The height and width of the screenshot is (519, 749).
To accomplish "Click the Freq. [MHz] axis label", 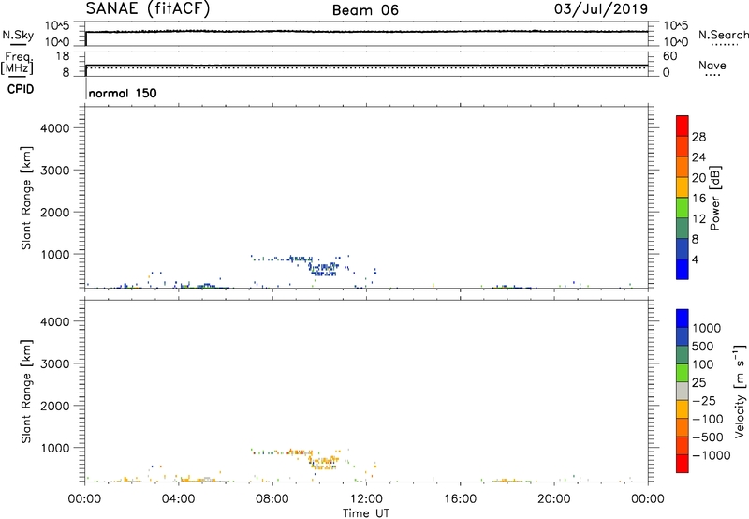I will (17, 63).
